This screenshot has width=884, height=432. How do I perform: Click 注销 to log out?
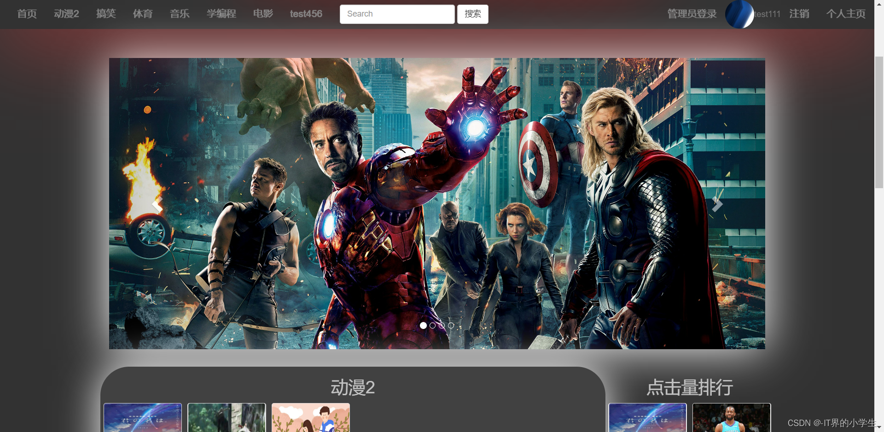click(x=799, y=14)
